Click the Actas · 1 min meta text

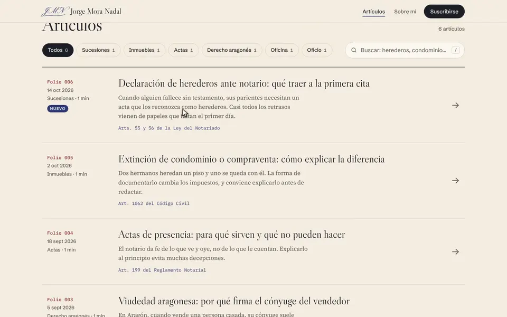[x=61, y=250]
